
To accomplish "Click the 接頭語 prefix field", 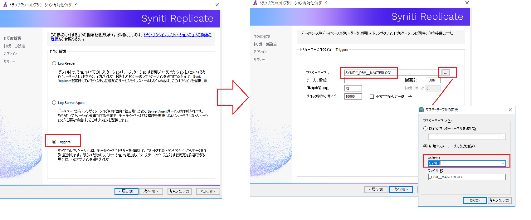I will (433, 80).
